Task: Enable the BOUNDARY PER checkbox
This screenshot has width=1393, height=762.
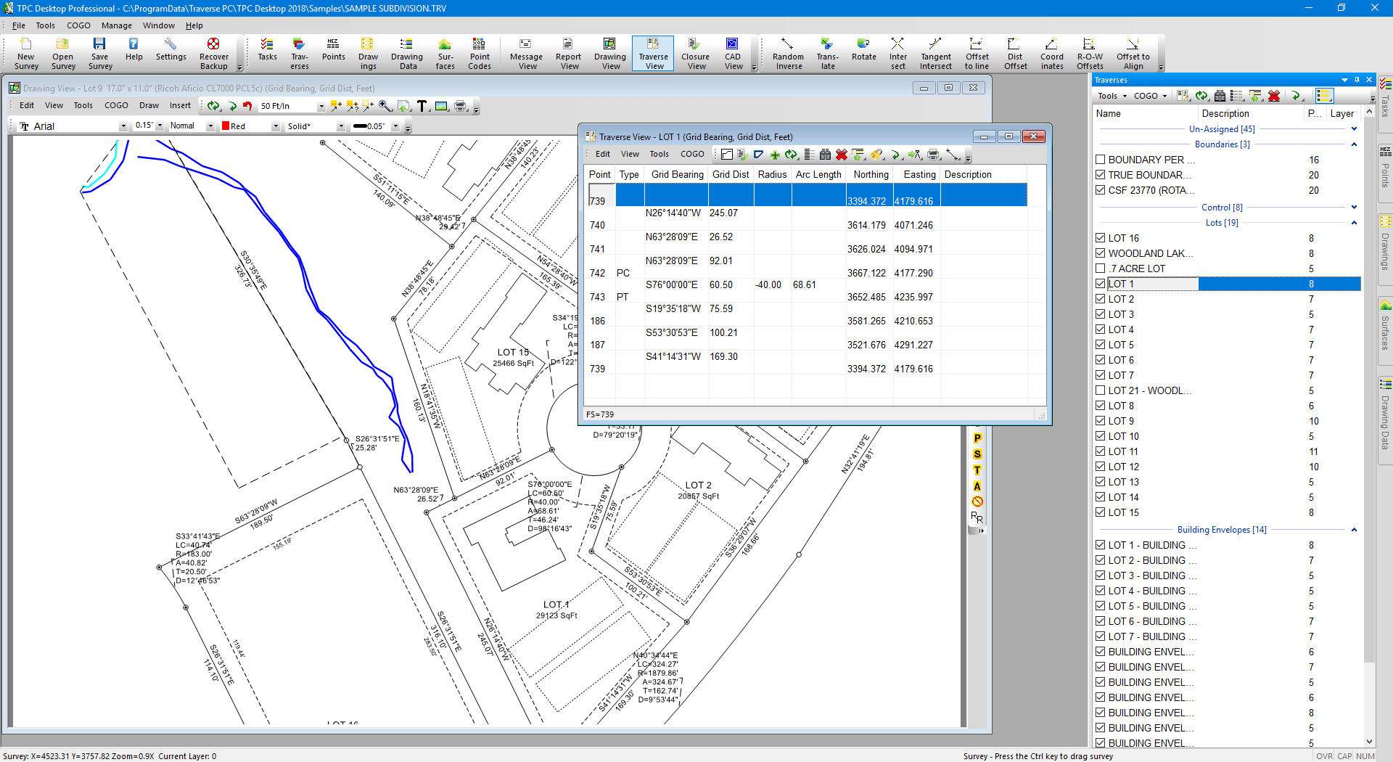Action: 1101,160
